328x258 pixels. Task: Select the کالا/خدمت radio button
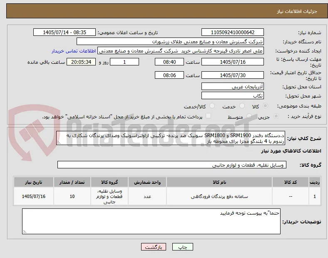[x=212, y=106]
